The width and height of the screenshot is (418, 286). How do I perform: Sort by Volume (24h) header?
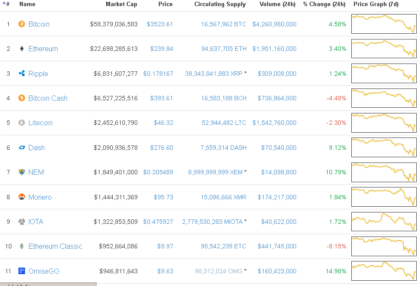(x=277, y=4)
